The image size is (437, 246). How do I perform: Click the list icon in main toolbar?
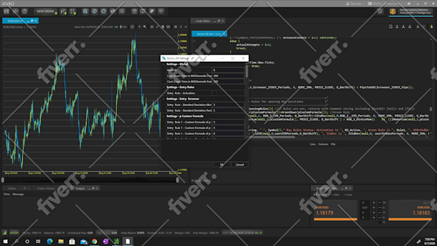[x=122, y=12]
